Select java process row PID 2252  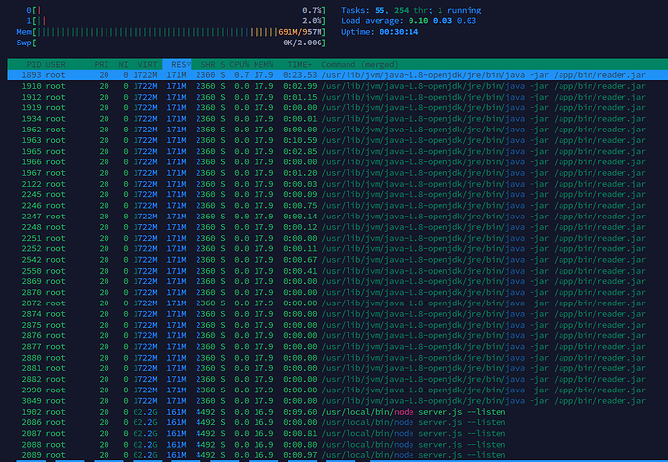point(338,248)
